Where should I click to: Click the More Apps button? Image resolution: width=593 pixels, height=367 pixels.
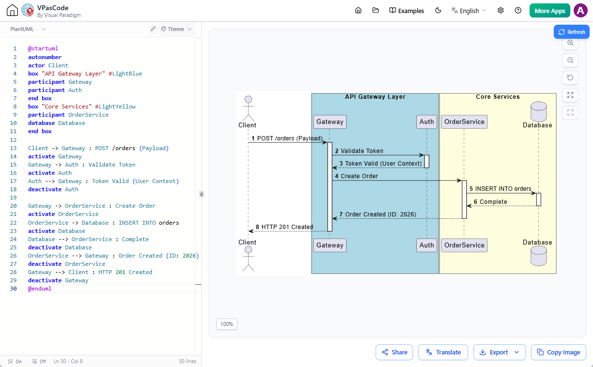550,11
